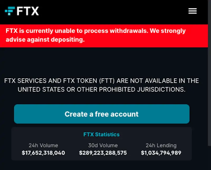Select the 30d Volume label

[103, 145]
